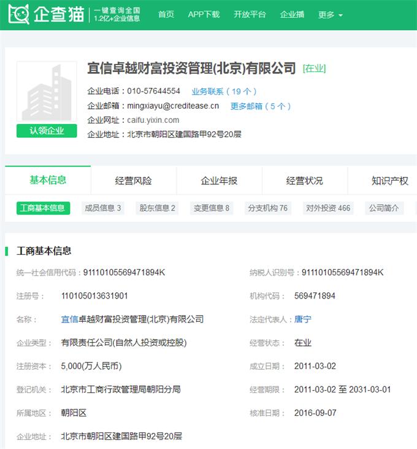The height and width of the screenshot is (449, 417).
Task: Click the company building placeholder image
Action: (47, 92)
